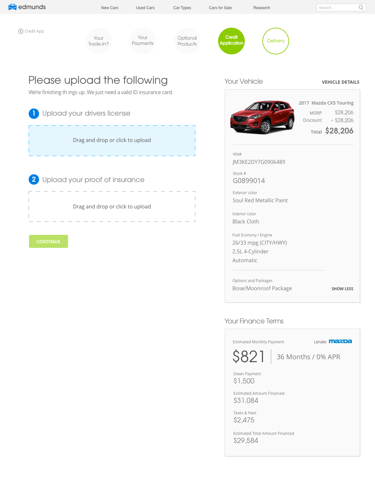The width and height of the screenshot is (375, 484).
Task: View the red Mazda CX5 thumbnail
Action: tap(262, 117)
